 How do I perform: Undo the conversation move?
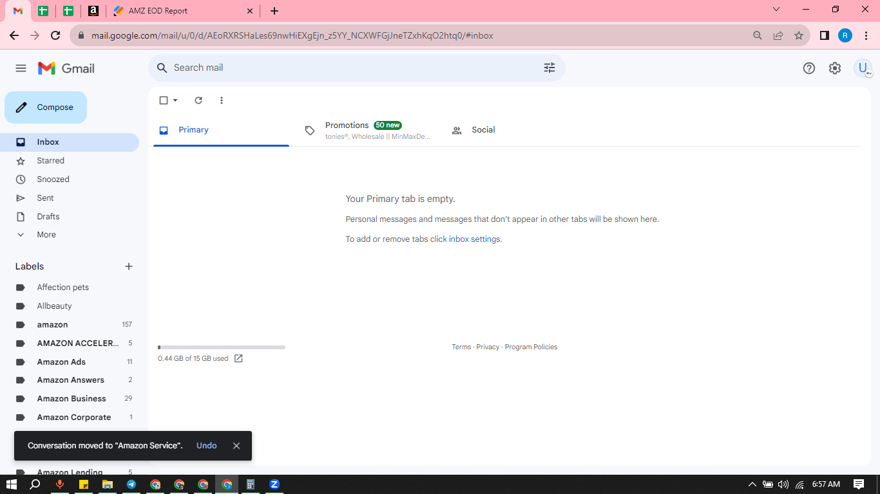click(x=207, y=446)
